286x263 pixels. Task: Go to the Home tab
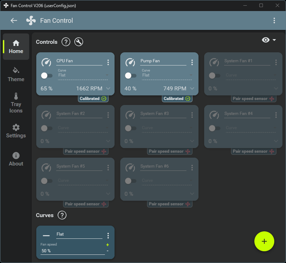pos(16,47)
